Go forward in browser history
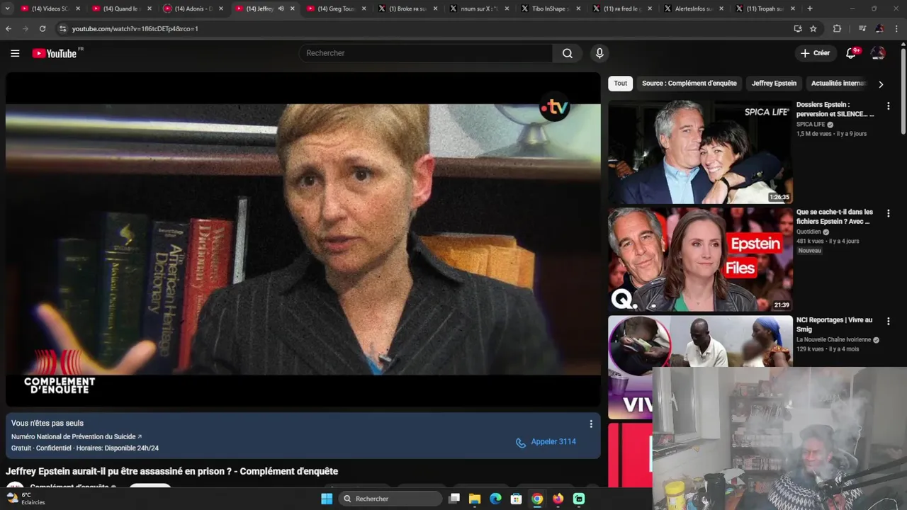Image resolution: width=907 pixels, height=510 pixels. click(x=26, y=28)
